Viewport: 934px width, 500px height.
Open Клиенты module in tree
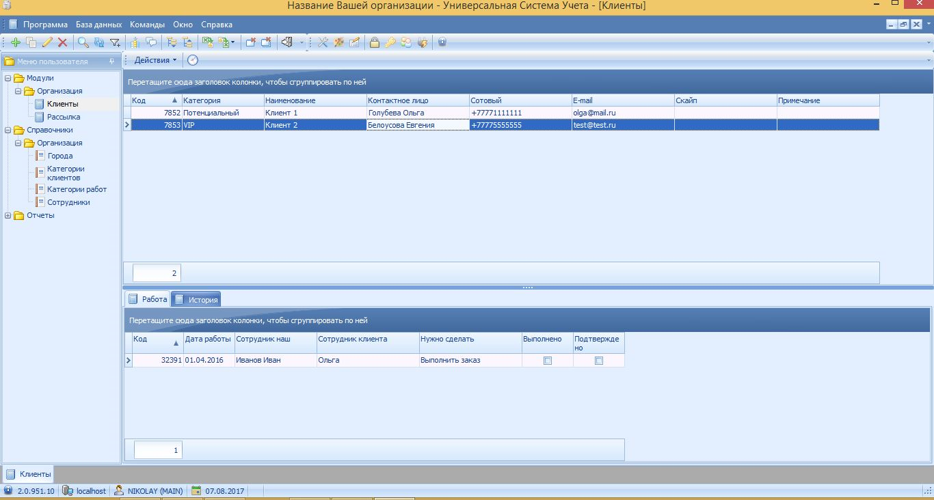click(62, 104)
